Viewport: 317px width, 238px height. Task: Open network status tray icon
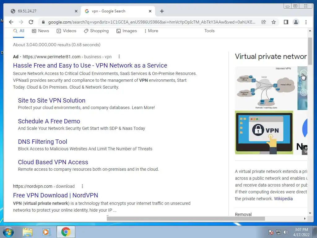pyautogui.click(x=278, y=232)
